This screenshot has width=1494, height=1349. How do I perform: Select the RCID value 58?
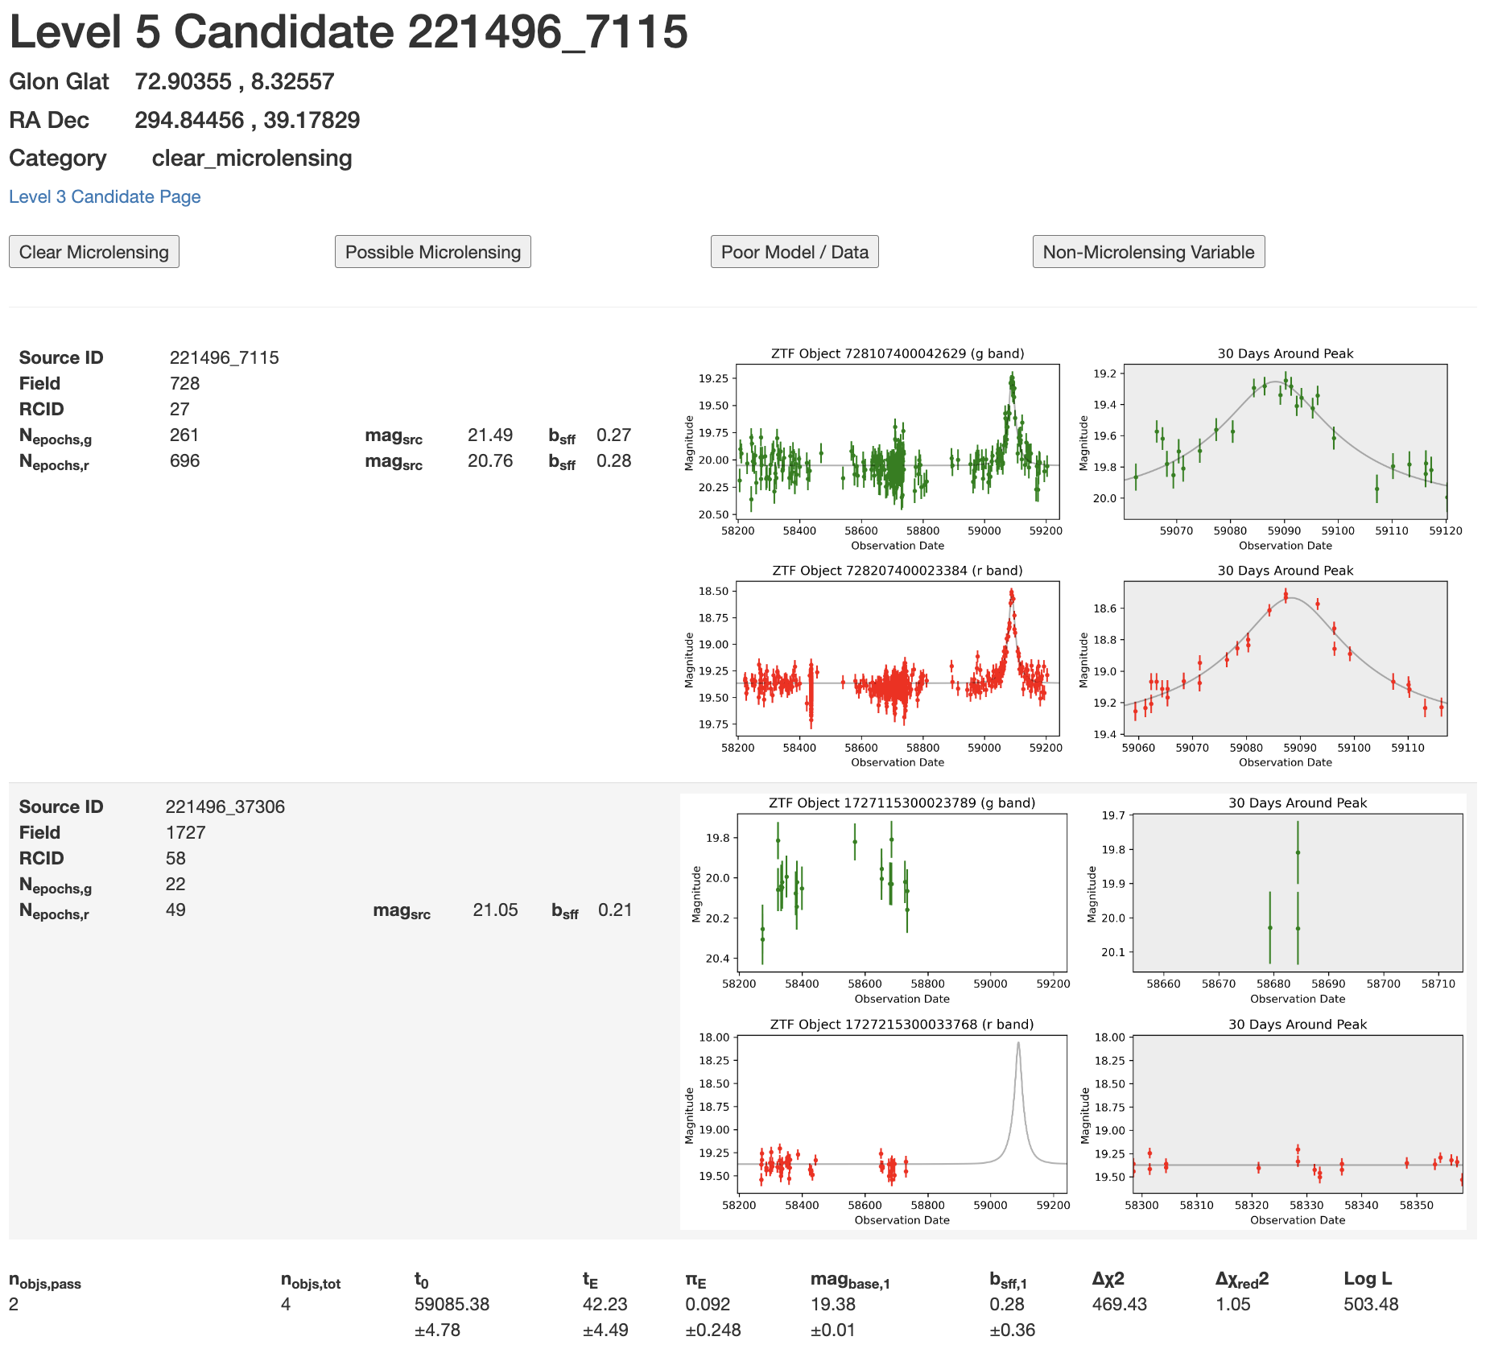(x=175, y=858)
